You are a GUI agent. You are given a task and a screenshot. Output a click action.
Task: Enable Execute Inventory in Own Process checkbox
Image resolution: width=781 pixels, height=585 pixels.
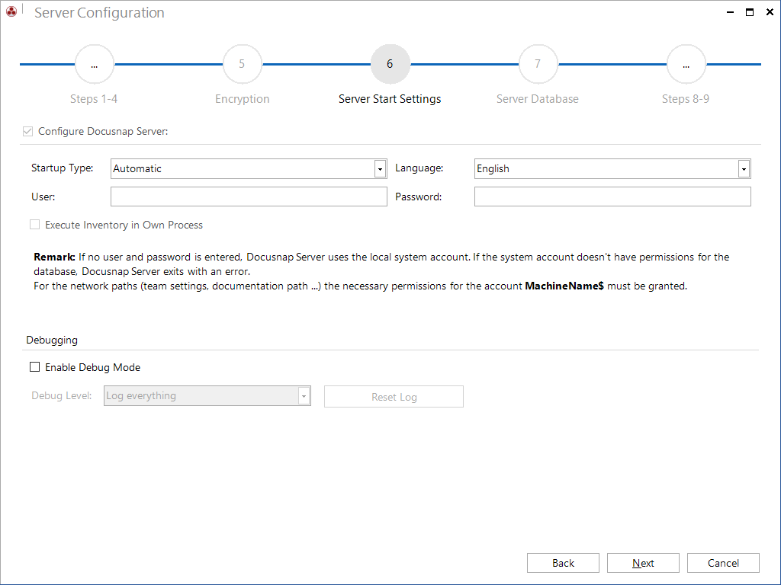click(x=35, y=225)
